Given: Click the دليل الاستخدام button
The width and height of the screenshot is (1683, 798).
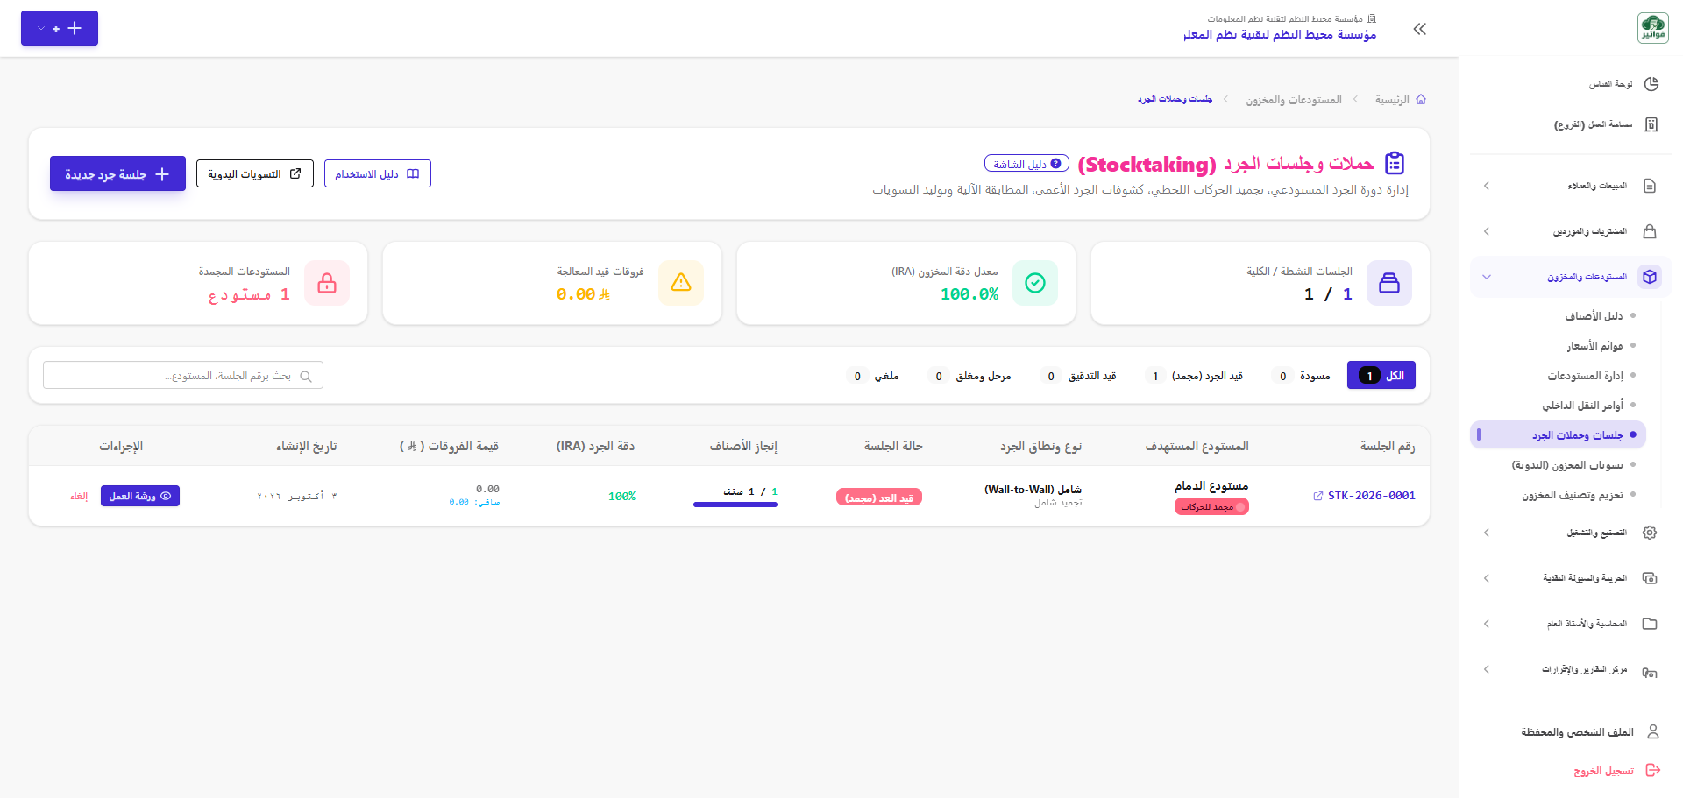Looking at the screenshot, I should pyautogui.click(x=377, y=173).
